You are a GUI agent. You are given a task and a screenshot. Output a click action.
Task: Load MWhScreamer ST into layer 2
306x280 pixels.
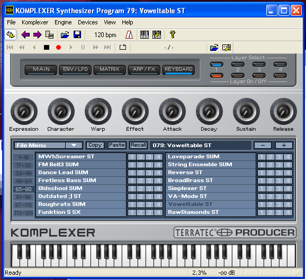tap(141, 157)
